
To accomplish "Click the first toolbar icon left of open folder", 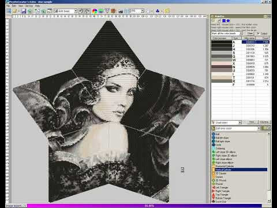I will point(8,11).
